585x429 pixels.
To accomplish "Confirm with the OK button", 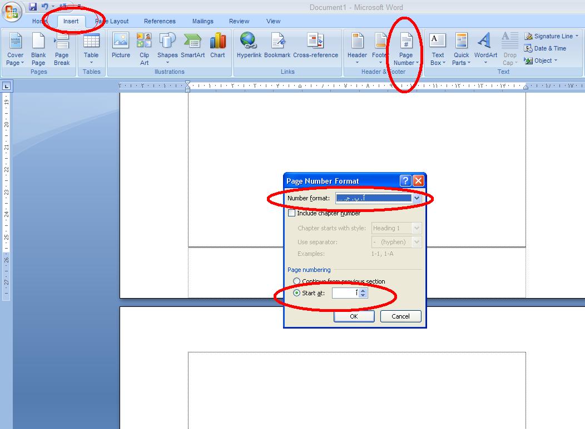I will pos(354,316).
